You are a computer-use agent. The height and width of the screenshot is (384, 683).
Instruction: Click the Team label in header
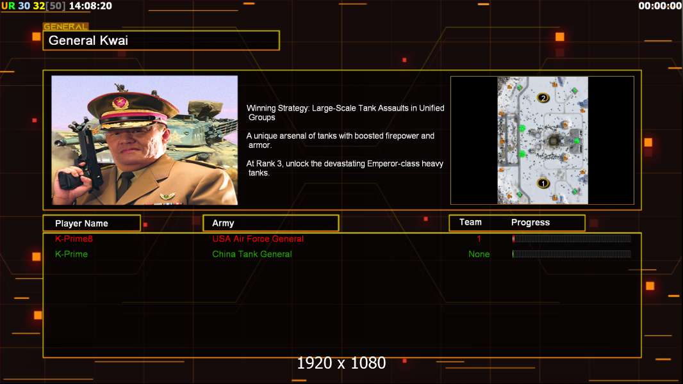point(470,222)
